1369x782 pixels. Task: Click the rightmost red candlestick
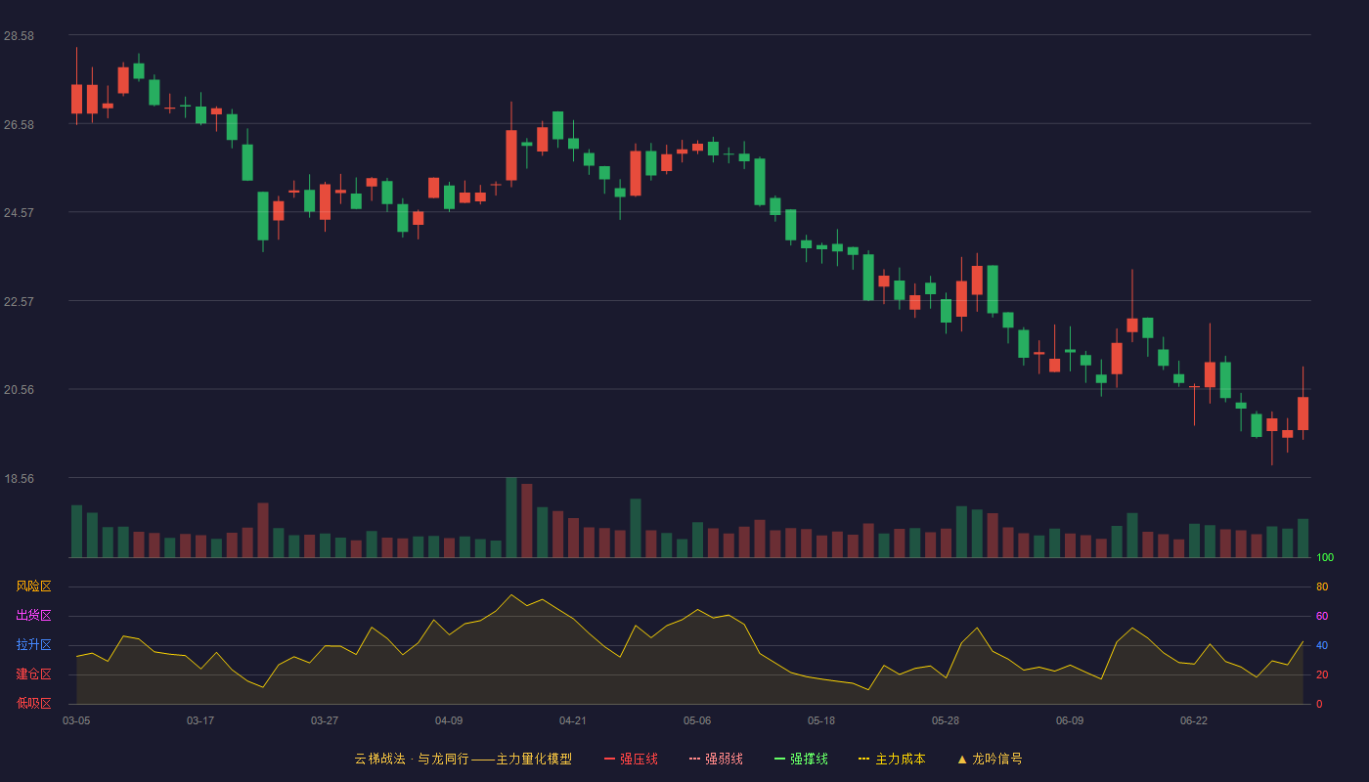[1303, 413]
